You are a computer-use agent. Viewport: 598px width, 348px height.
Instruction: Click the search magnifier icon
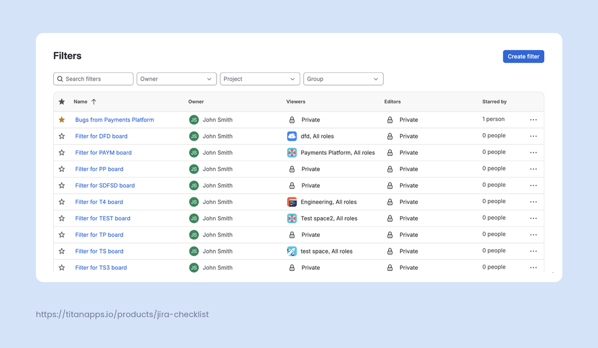[x=60, y=79]
